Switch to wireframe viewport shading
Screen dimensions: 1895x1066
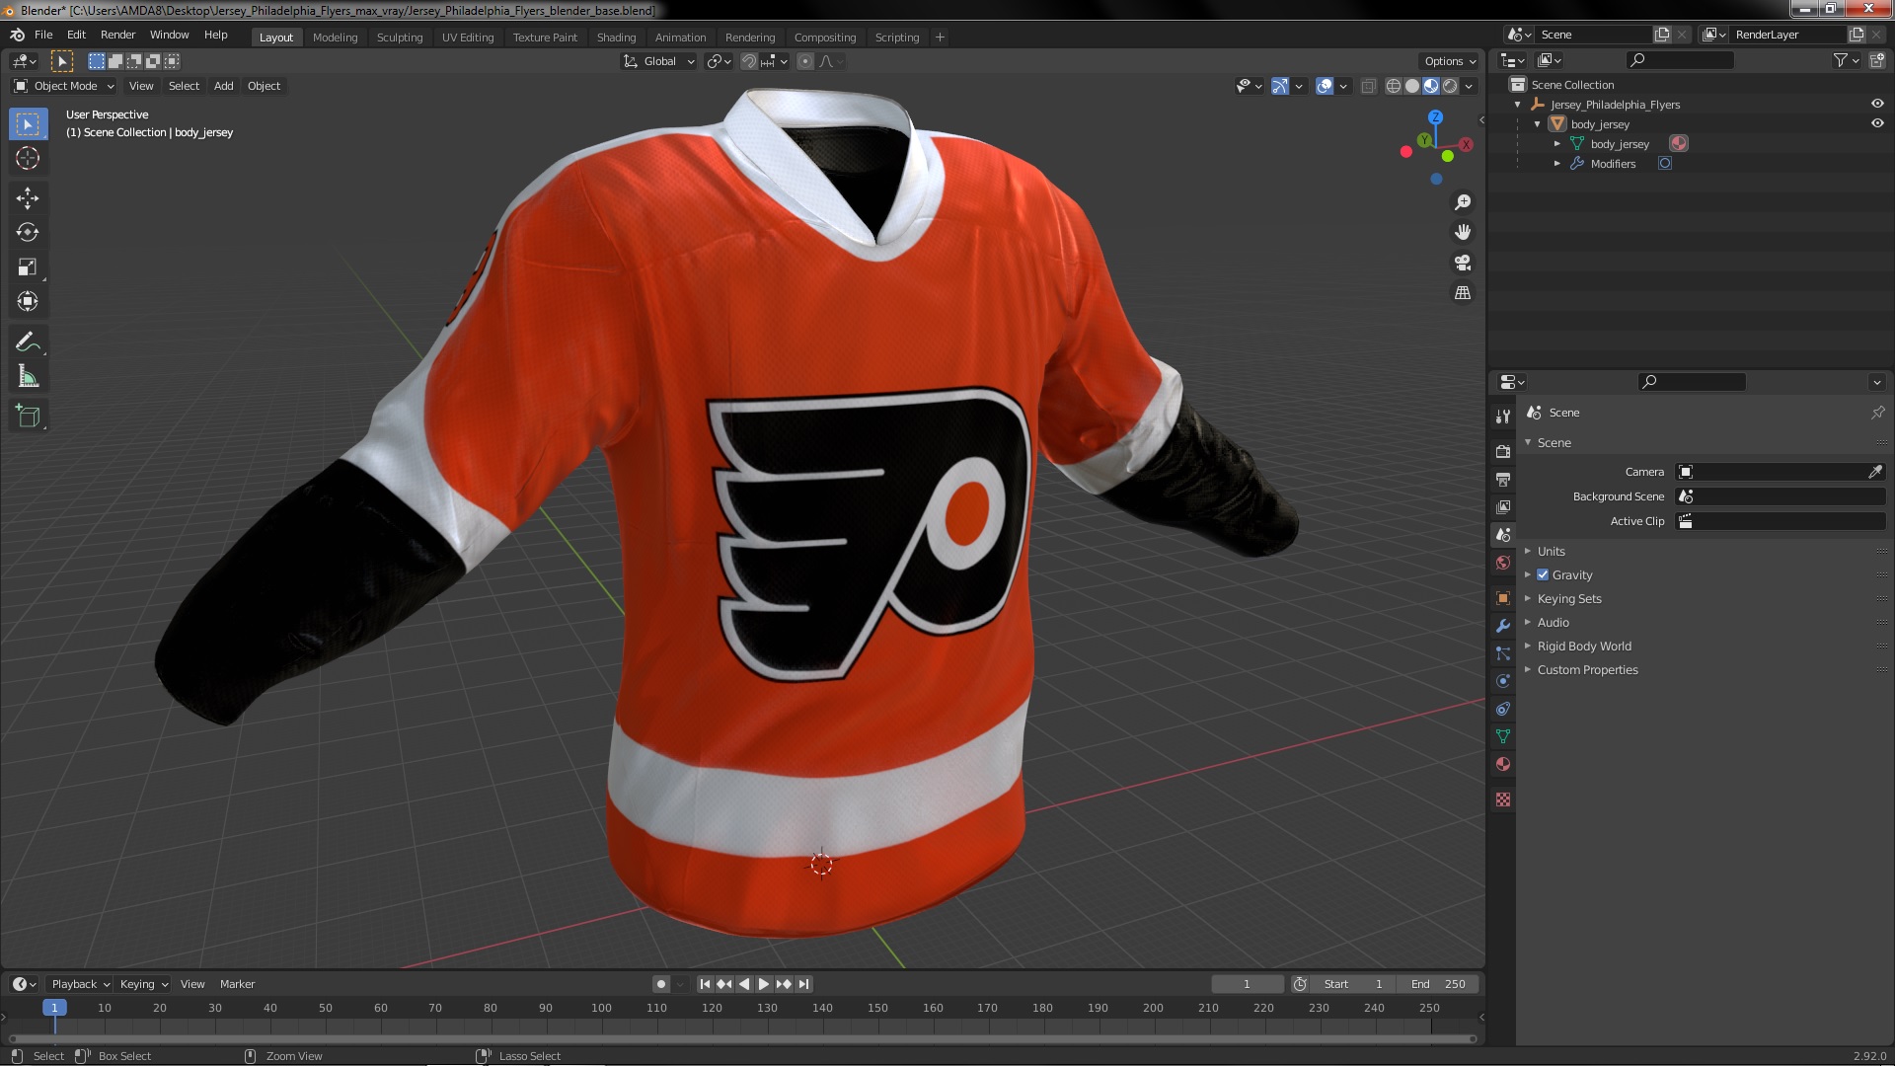pos(1394,86)
